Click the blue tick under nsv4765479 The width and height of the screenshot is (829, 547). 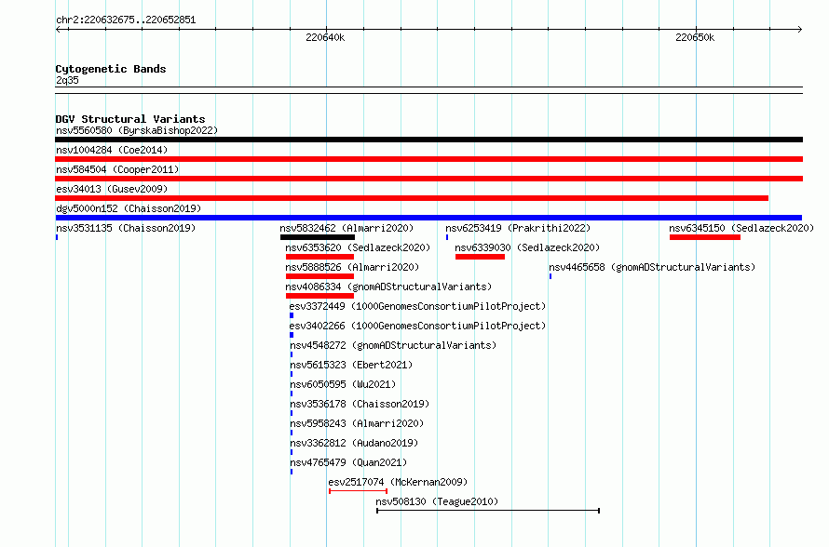[x=292, y=472]
